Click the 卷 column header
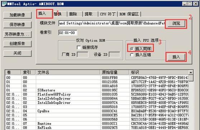Image resolution: width=200 pixels, height=130 pixels. pyautogui.click(x=13, y=72)
